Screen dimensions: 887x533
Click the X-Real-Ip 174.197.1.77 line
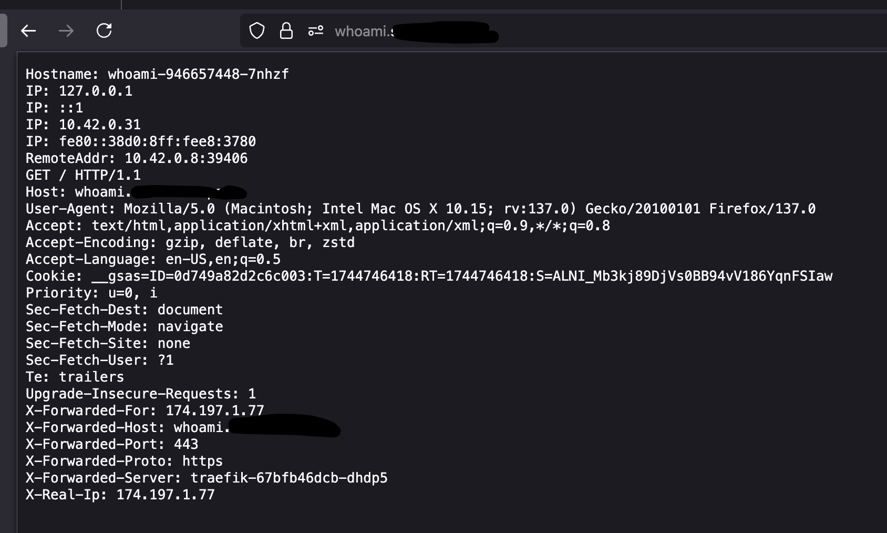click(x=120, y=495)
